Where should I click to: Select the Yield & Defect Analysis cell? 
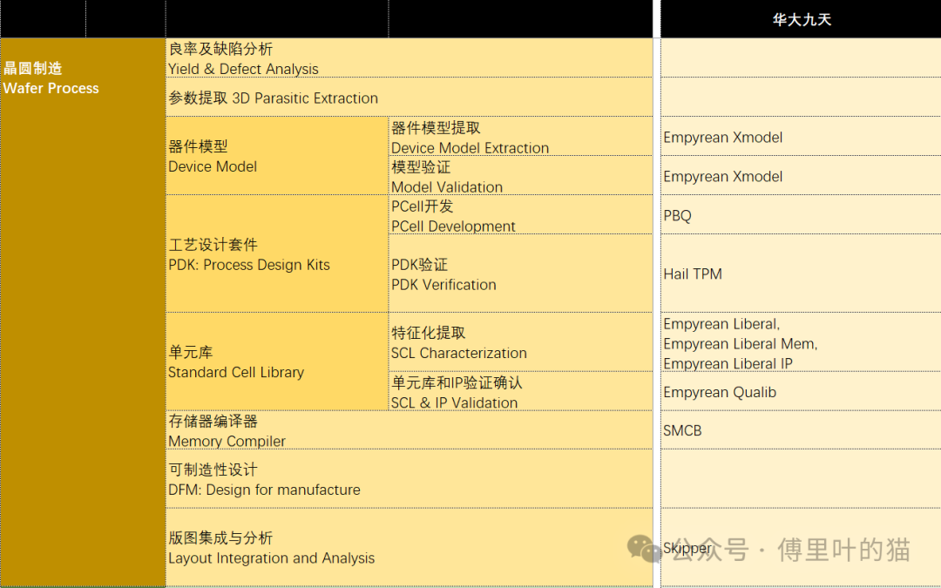coord(244,59)
